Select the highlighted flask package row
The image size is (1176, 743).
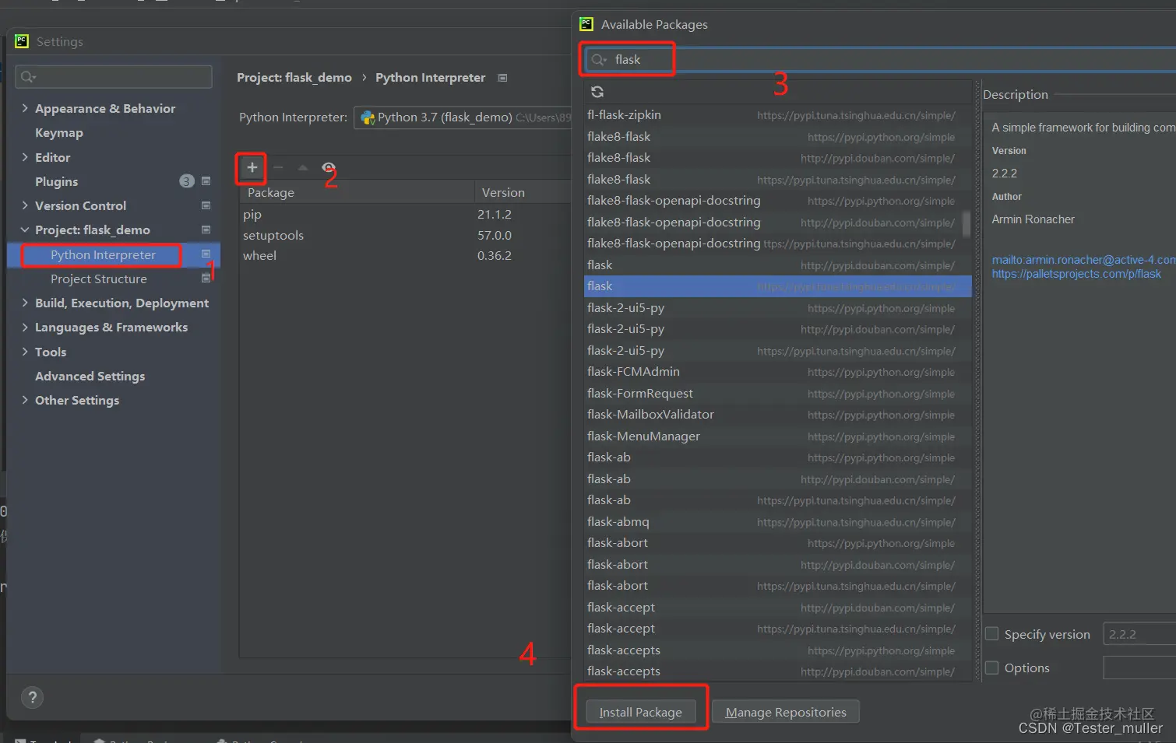(x=778, y=286)
